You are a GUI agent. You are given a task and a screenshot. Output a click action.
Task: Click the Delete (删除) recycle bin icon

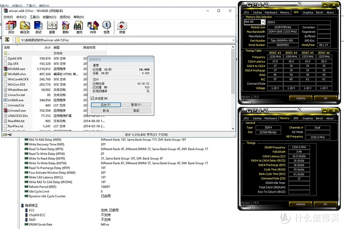point(66,26)
